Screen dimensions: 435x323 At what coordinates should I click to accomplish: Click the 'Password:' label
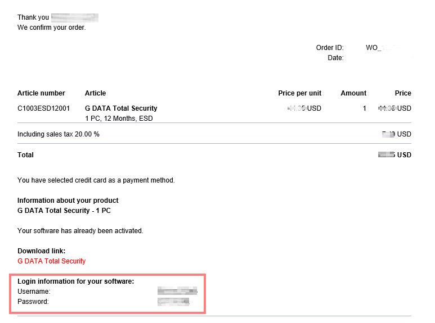[33, 302]
